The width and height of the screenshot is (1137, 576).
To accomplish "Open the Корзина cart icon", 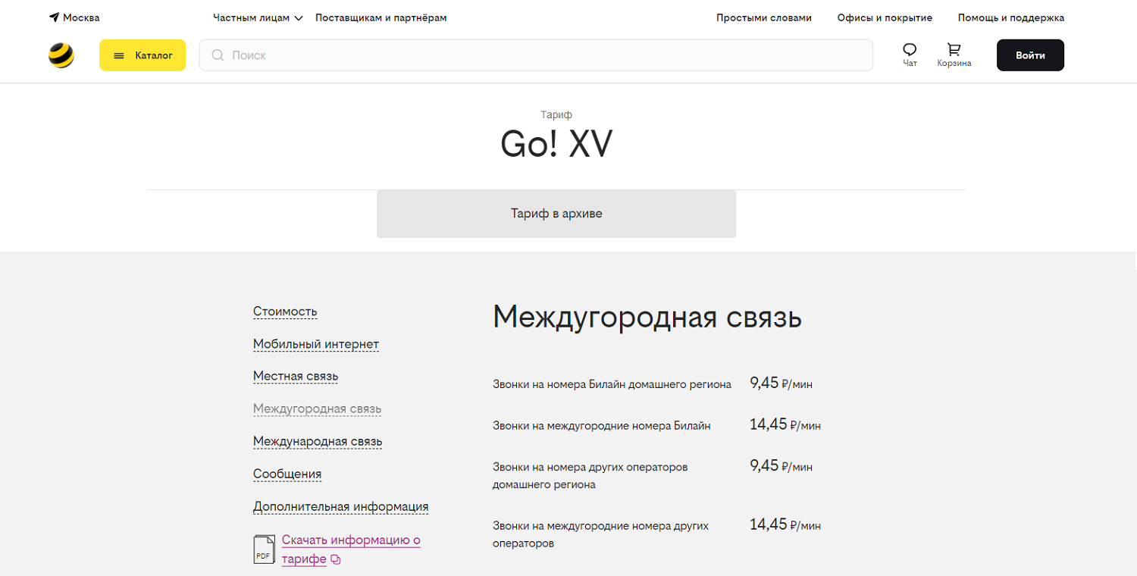I will (954, 50).
